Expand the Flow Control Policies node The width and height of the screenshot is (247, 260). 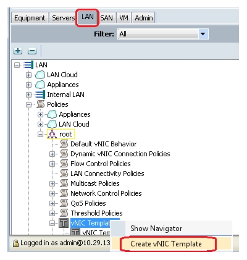52,164
